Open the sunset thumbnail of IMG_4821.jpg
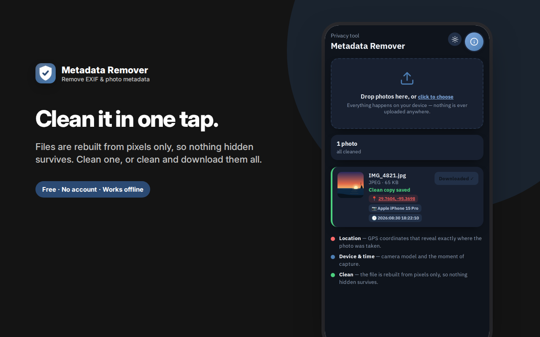The height and width of the screenshot is (337, 540). tap(351, 185)
